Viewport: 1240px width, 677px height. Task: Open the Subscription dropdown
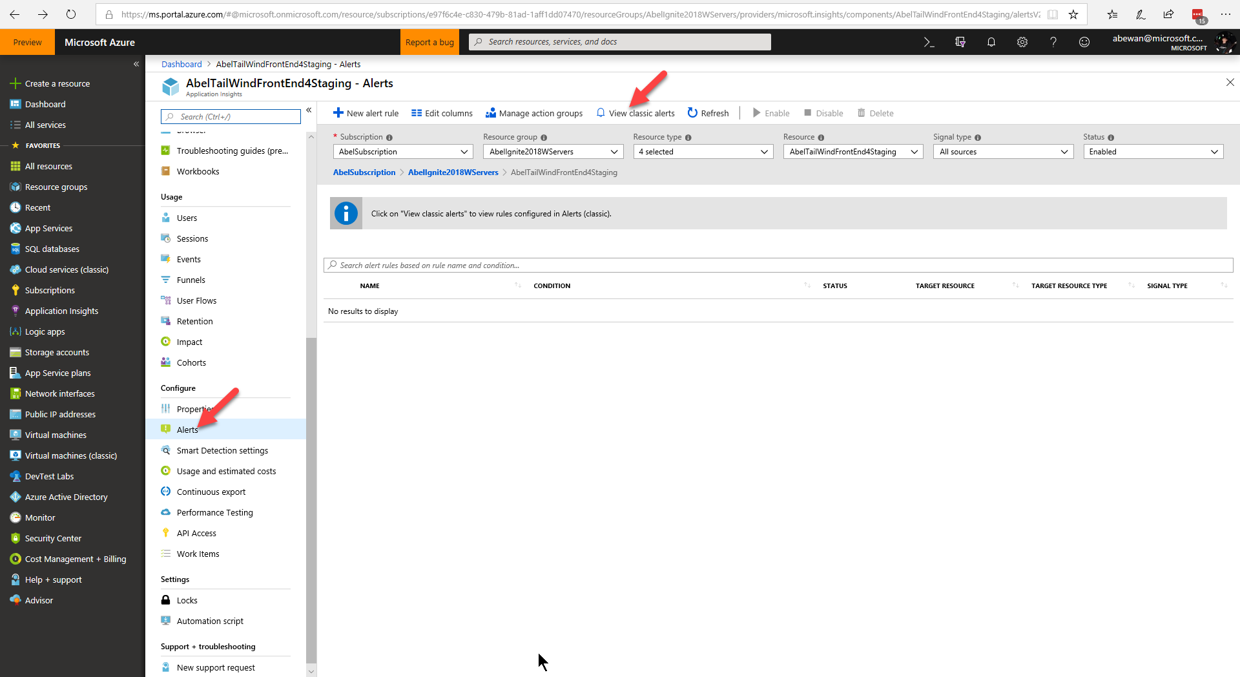pos(403,152)
